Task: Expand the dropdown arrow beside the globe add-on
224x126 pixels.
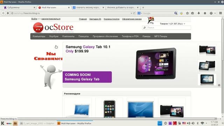Action: pos(215,13)
